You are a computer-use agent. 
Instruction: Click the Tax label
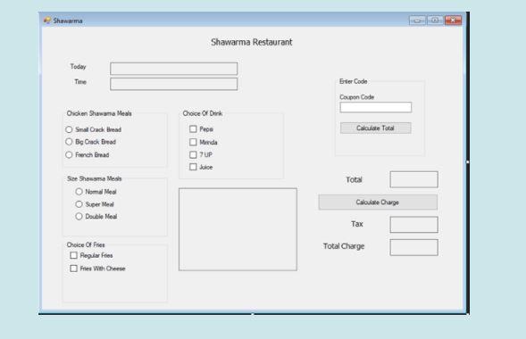(x=357, y=224)
